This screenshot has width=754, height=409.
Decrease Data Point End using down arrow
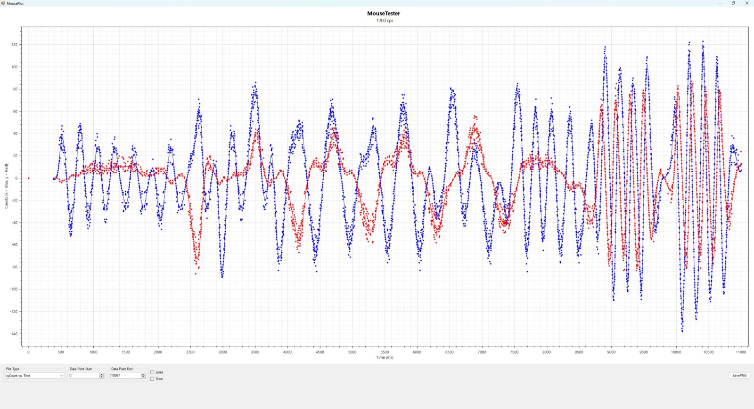pyautogui.click(x=143, y=377)
